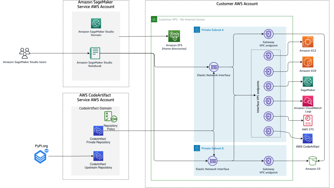Click the 'Amazon SageMaker Studio Users' label
The height and width of the screenshot is (188, 334).
[25, 62]
